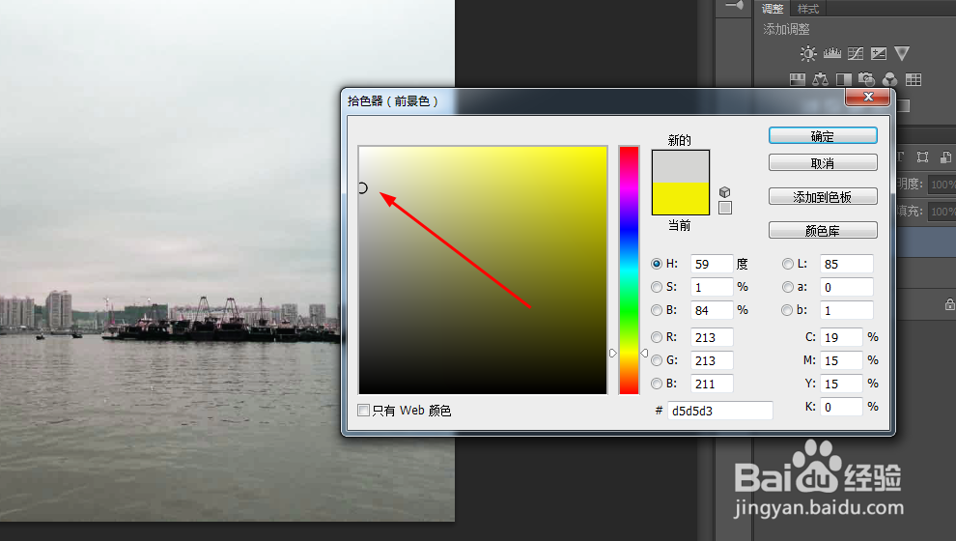This screenshot has width=956, height=541.
Task: Add a Channel Mixer adjustment layer
Action: 889,79
